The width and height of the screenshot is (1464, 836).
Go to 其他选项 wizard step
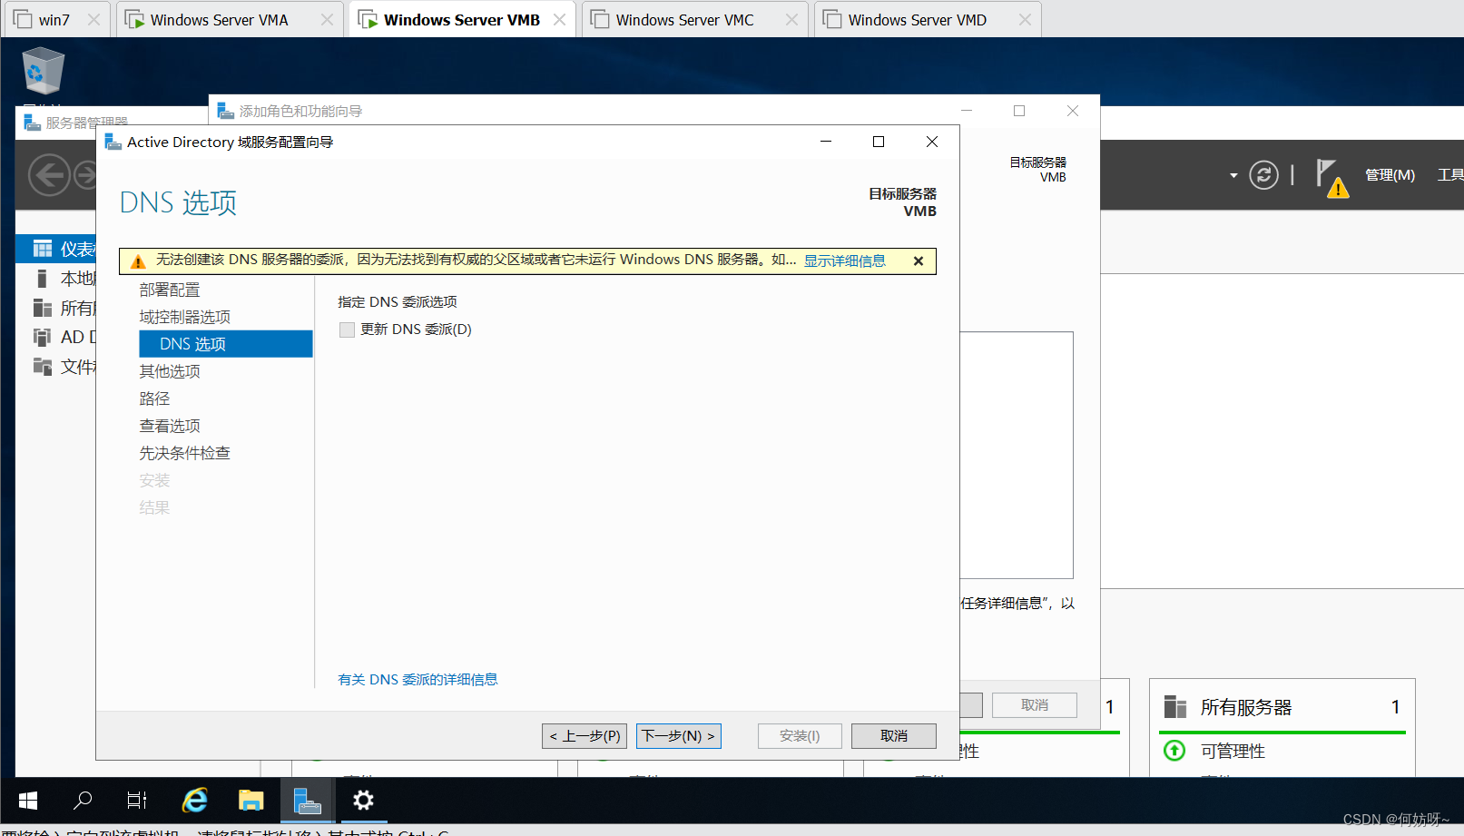(170, 371)
